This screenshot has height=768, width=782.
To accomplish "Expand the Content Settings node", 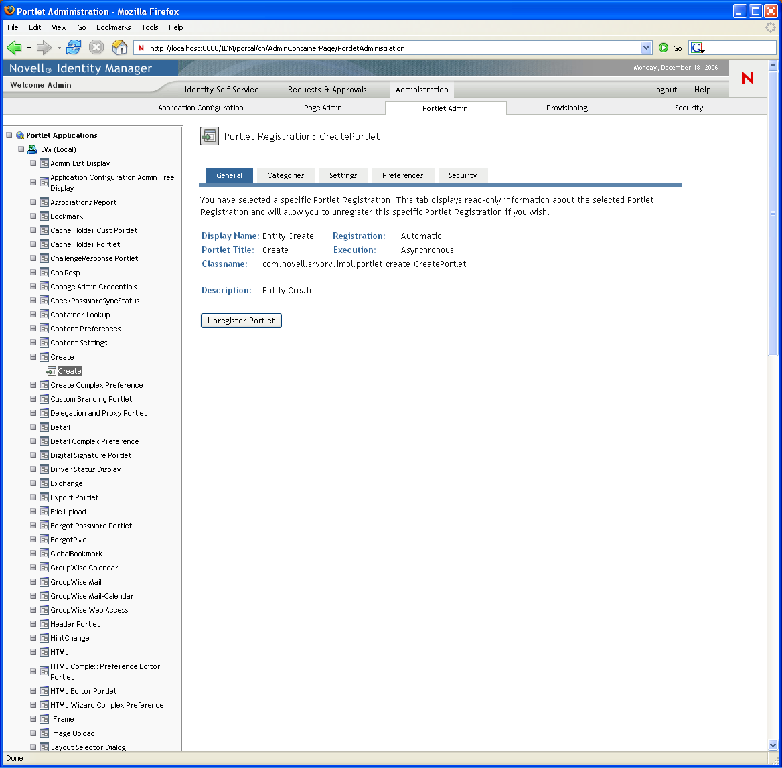I will point(33,343).
